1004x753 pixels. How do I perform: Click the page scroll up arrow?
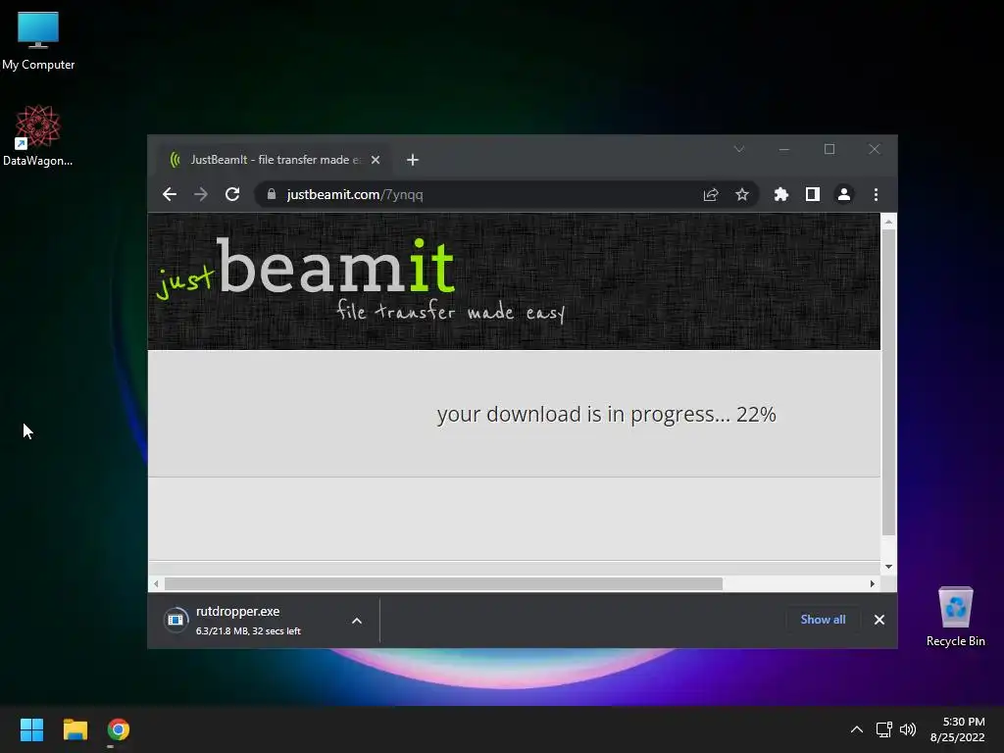pos(888,222)
